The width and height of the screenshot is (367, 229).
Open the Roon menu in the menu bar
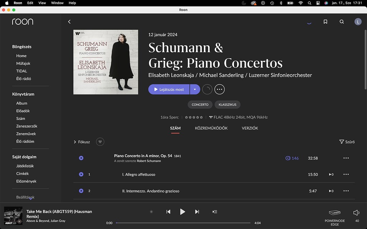point(17,3)
